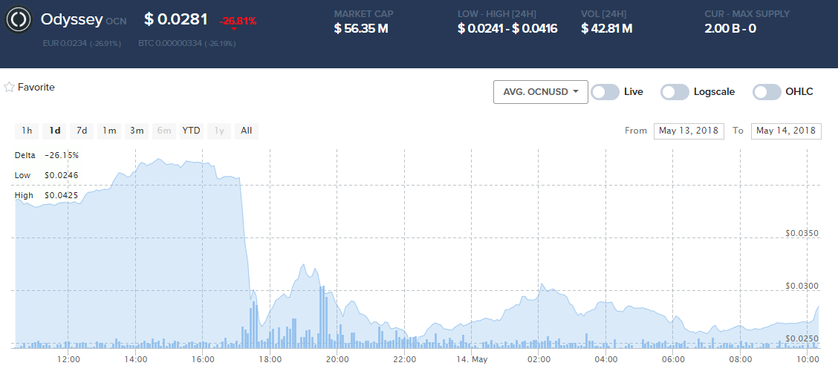Screen dimensions: 838x380
Task: Click the Favorite label text
Action: [36, 87]
